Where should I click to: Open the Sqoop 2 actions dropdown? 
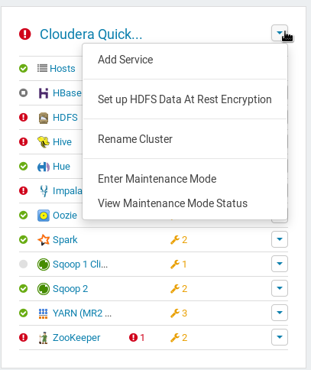tap(280, 288)
